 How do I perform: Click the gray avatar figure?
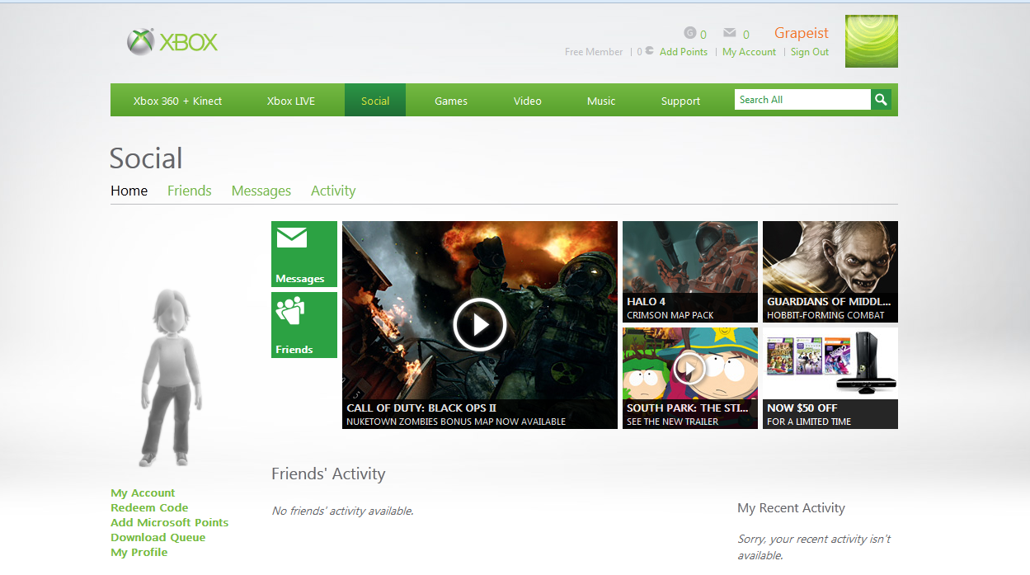[x=170, y=379]
